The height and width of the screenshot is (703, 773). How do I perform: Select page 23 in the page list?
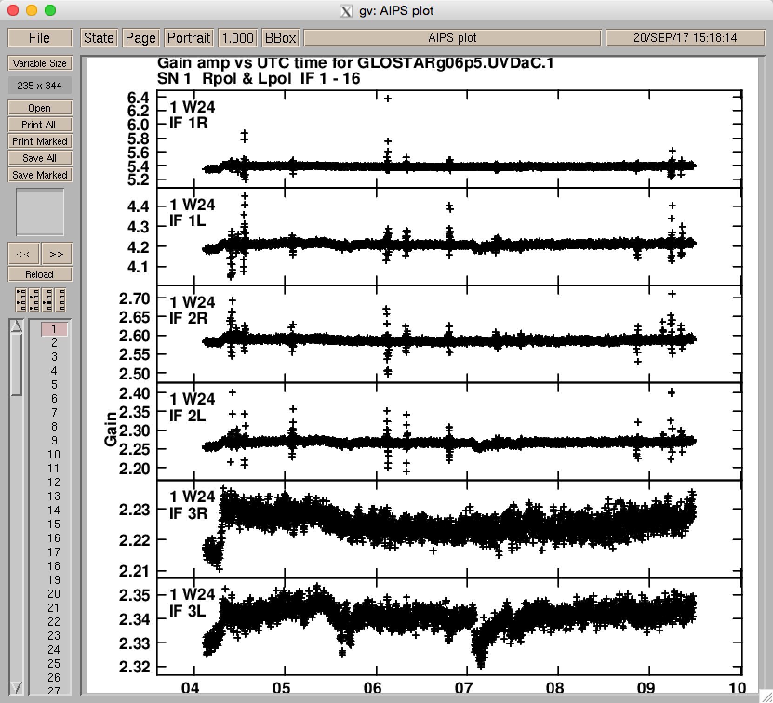pyautogui.click(x=54, y=636)
